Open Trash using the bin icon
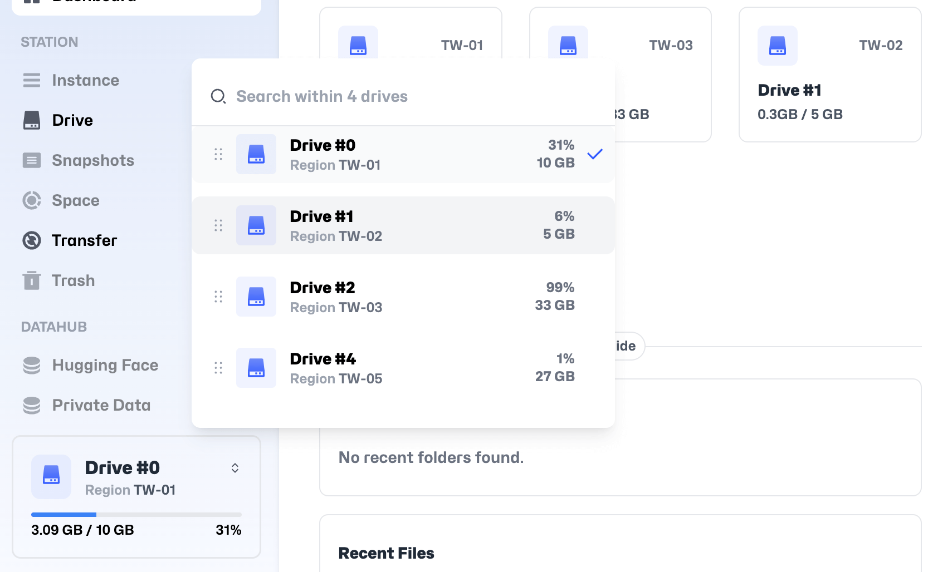Screen dimensions: 928x572 32,280
